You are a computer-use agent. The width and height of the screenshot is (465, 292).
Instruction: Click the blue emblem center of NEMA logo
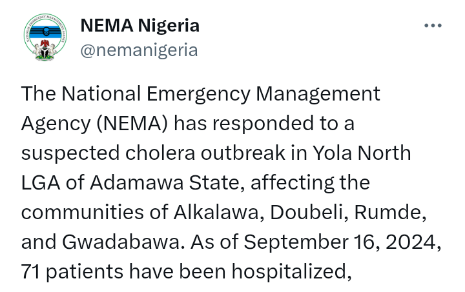pyautogui.click(x=45, y=30)
